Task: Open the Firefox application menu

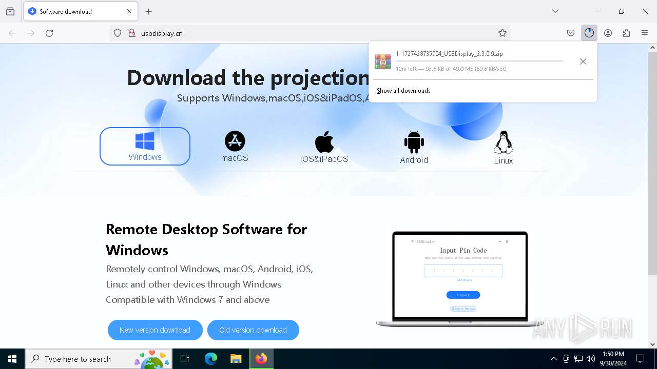Action: coord(645,33)
